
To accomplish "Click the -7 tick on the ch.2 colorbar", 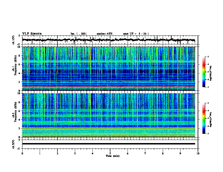I will [x=208, y=133].
